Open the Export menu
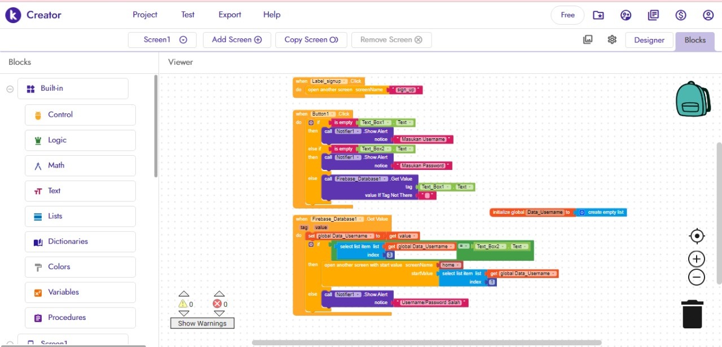Image resolution: width=722 pixels, height=347 pixels. tap(230, 15)
